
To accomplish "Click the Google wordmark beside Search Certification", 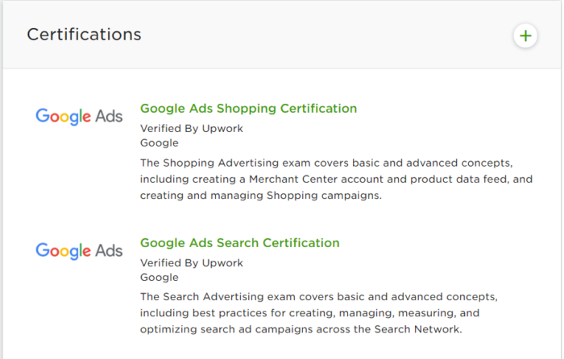I will click(x=63, y=251).
